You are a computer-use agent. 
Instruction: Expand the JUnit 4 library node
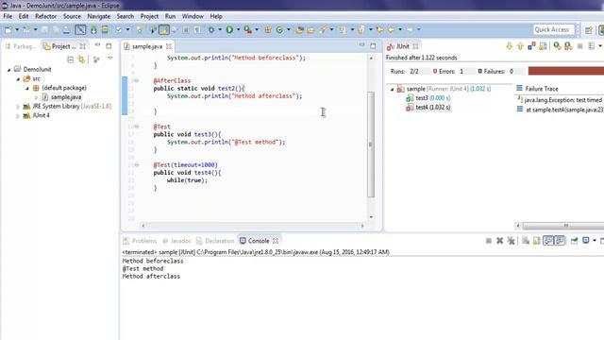click(x=18, y=115)
